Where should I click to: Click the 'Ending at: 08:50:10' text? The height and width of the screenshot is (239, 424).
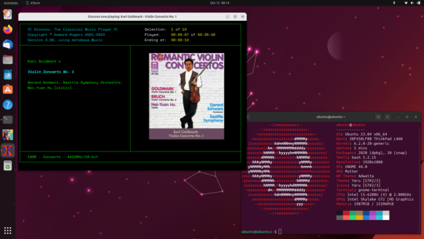tap(166, 40)
